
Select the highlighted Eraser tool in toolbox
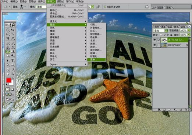coord(8,51)
